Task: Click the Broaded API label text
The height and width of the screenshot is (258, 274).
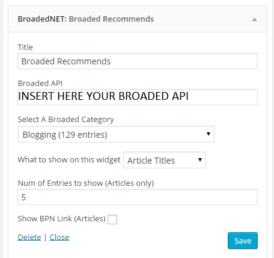Action: 40,83
